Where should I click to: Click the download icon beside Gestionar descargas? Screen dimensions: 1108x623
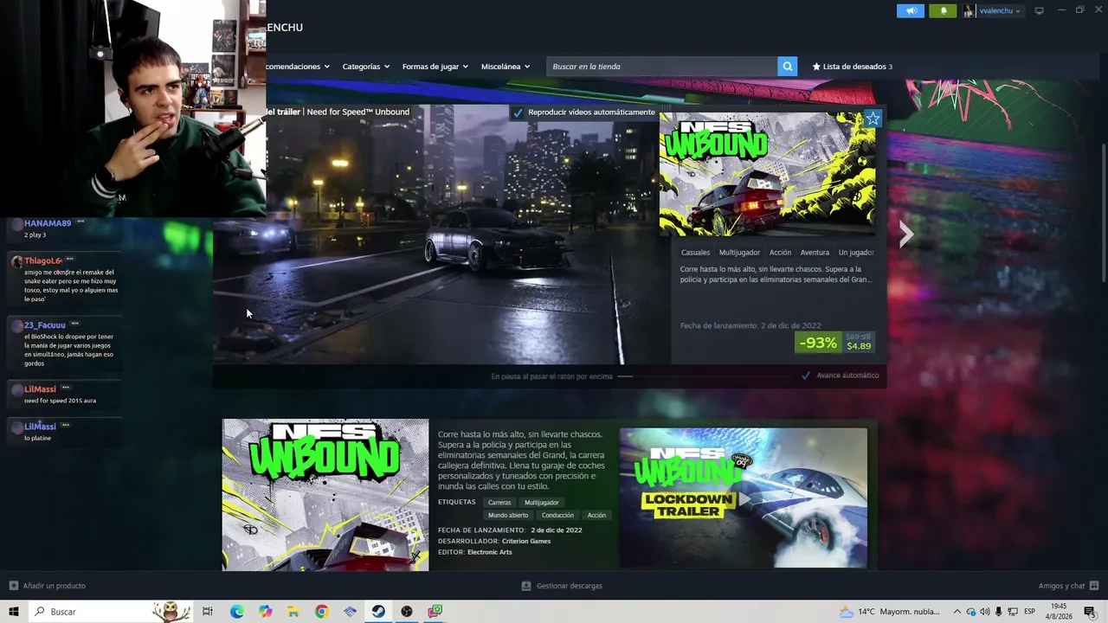(x=525, y=586)
